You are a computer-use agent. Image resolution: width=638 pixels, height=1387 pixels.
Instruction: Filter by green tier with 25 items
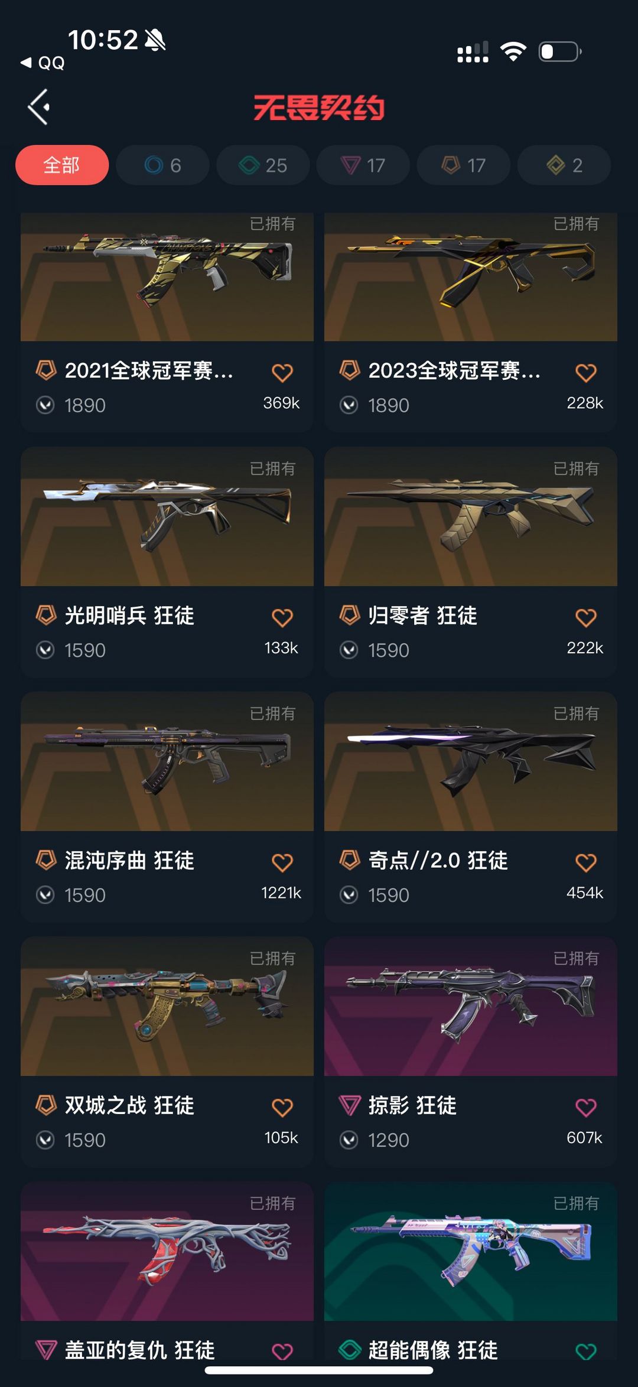263,165
